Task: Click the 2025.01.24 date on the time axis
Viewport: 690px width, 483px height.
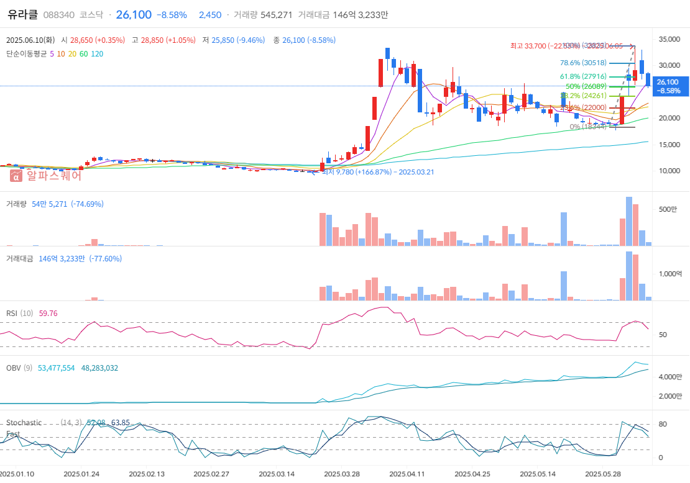Action: pyautogui.click(x=81, y=474)
